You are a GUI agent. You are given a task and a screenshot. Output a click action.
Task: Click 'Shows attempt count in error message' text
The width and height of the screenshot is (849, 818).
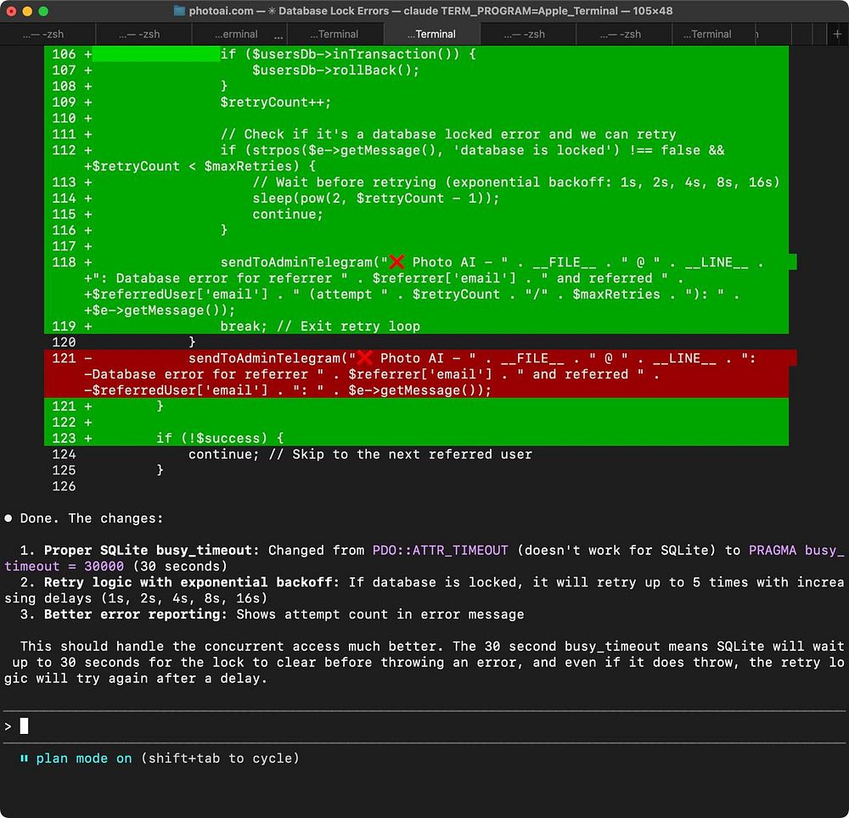(380, 614)
